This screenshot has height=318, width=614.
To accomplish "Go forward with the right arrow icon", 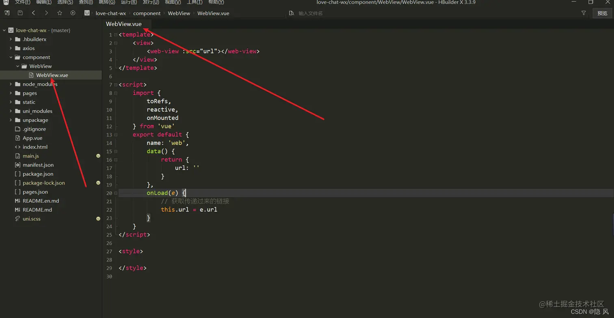I will 46,13.
